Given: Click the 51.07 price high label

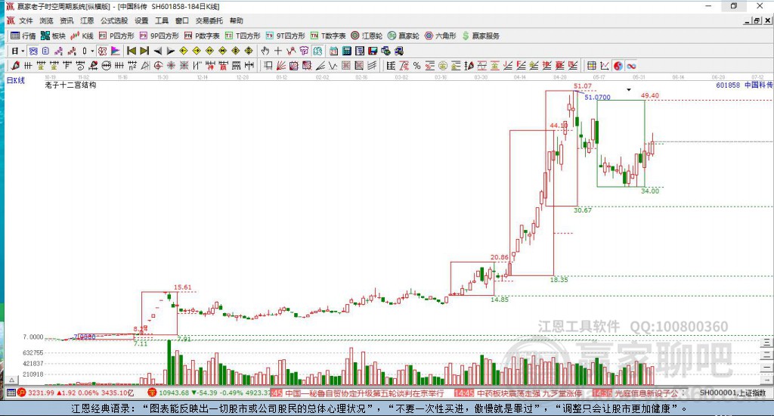Looking at the screenshot, I should 583,86.
